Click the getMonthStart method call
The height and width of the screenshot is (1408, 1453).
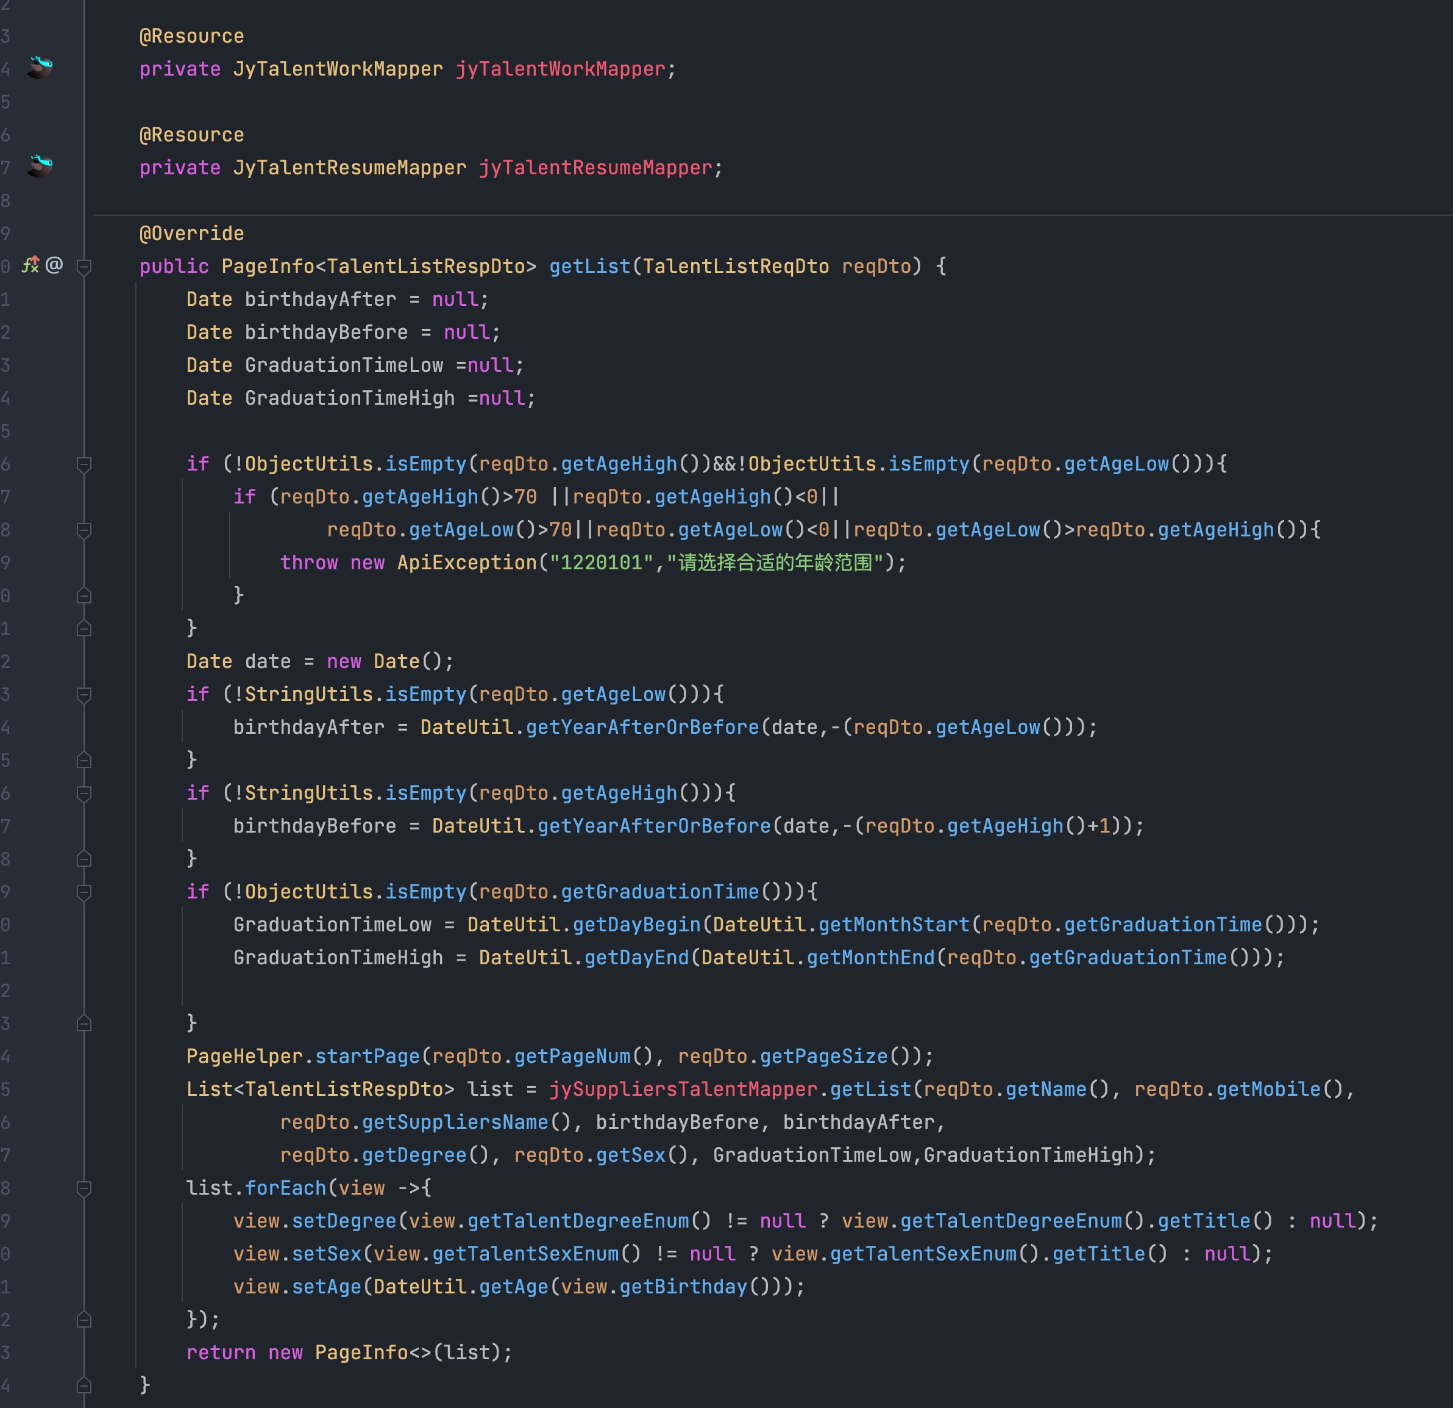coord(894,925)
